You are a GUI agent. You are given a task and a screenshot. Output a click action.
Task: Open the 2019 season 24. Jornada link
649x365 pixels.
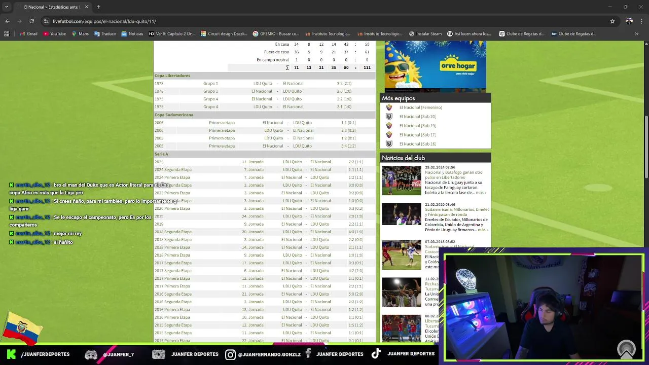(x=253, y=216)
